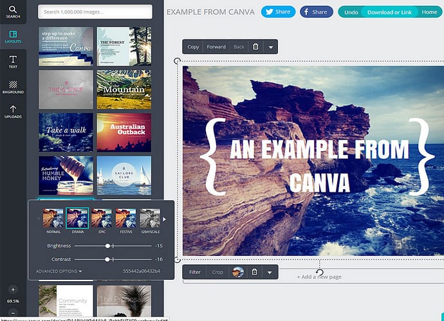The image size is (444, 321).
Task: Show previous filters with left arrow
Action: 38,219
